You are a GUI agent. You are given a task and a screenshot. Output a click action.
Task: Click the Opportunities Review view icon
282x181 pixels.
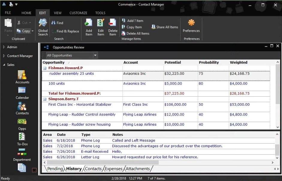point(46,47)
